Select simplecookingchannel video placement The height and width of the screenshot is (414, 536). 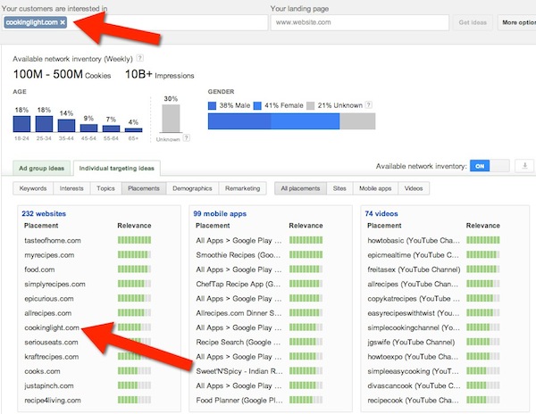pos(414,327)
